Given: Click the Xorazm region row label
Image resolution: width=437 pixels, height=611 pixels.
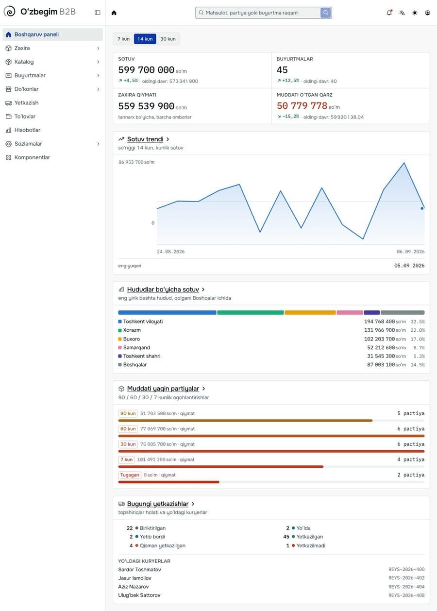Looking at the screenshot, I should (x=132, y=330).
